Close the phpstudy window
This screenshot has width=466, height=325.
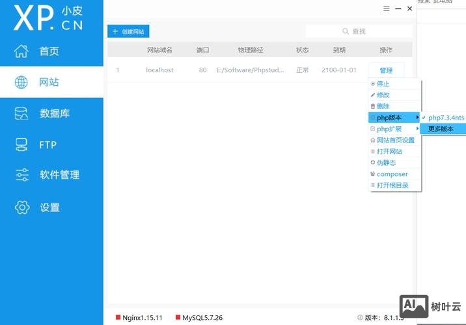[x=409, y=8]
